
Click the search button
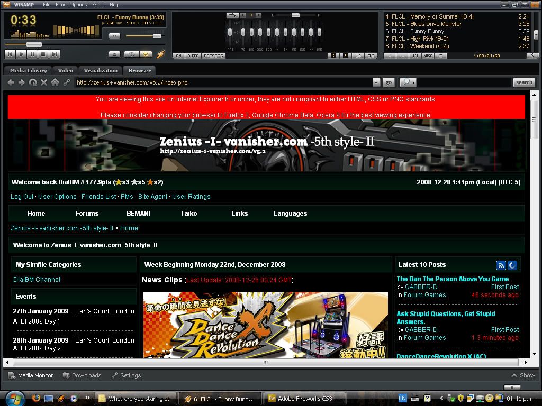click(524, 82)
